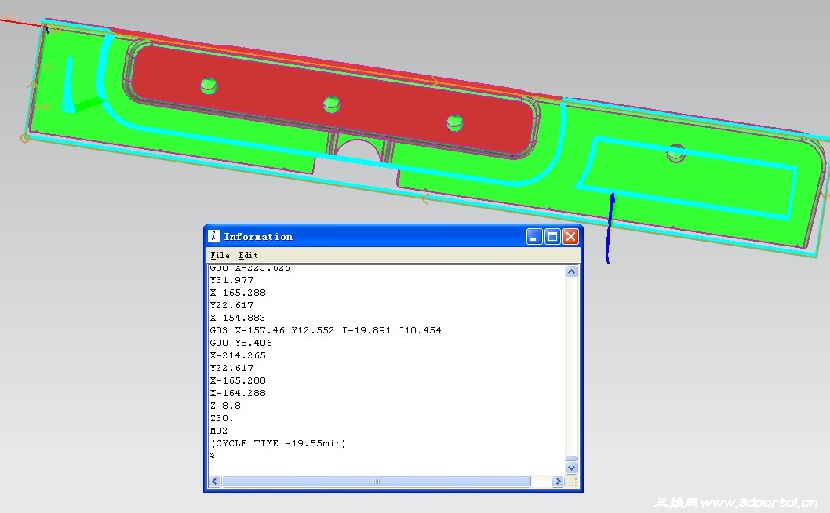Select the right hole in red pocket
This screenshot has width=830, height=513.
(x=455, y=123)
